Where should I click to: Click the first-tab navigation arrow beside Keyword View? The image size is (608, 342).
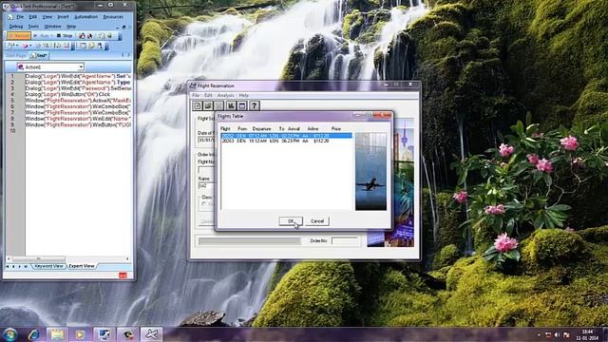pos(8,266)
